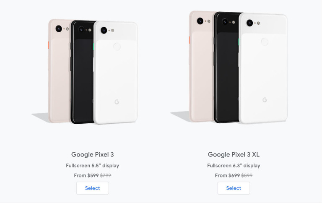Click the camera lens on white Pixel 3 XL
322x203 pixels.
click(x=250, y=23)
